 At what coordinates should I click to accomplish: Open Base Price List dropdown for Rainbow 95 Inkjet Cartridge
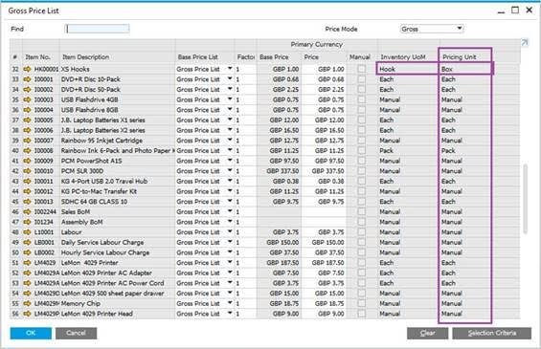point(230,141)
